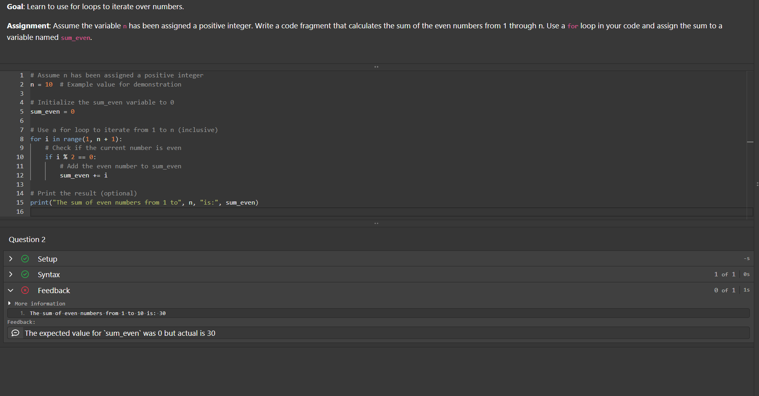Expand the More information disclosure triangle
Image resolution: width=759 pixels, height=396 pixels.
[10, 303]
